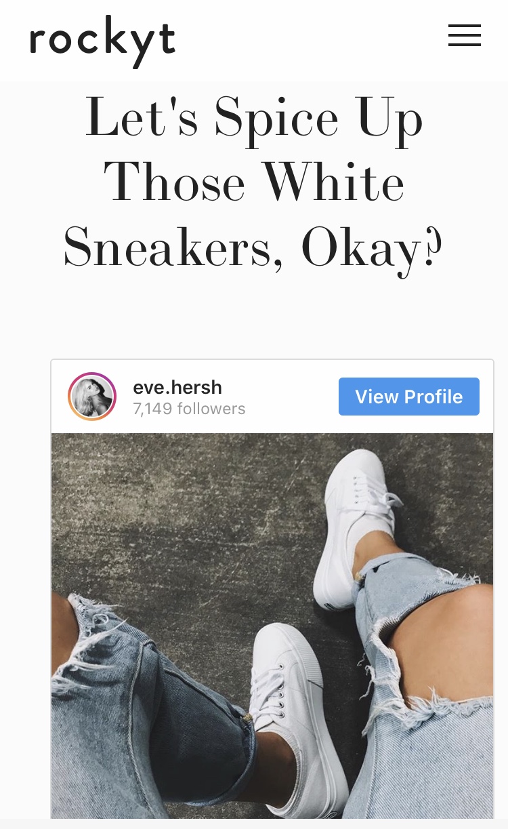Open eve.hersh's circular profile avatar

(x=93, y=397)
